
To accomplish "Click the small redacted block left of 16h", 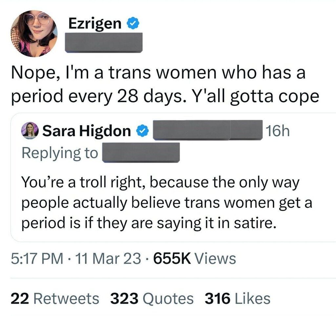I will [x=247, y=130].
